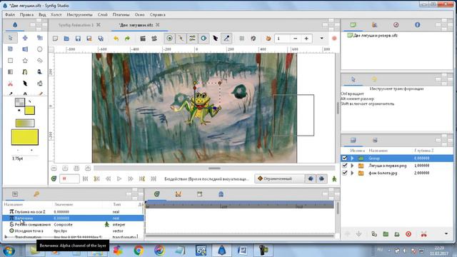Viewport: 457px width, 257px height.
Task: Select the Circle tool in toolbox
Action: (40, 49)
